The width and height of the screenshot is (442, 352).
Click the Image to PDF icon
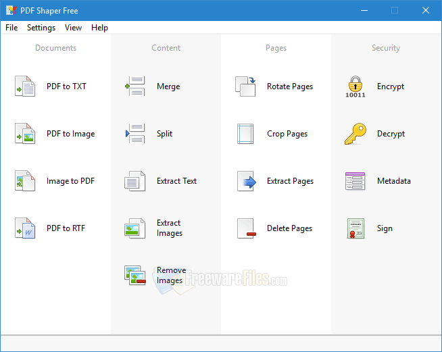point(25,181)
